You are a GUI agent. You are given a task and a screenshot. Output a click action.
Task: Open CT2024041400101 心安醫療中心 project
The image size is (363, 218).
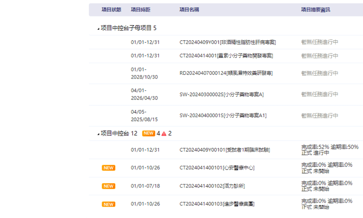217,168
